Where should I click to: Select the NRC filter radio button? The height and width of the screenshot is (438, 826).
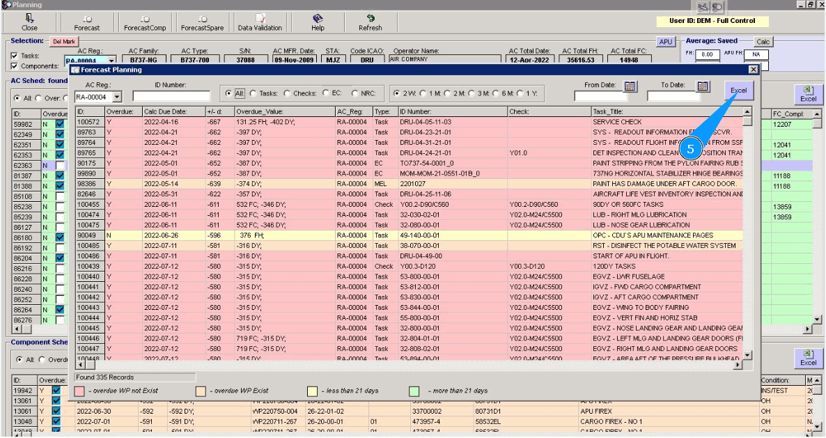pos(354,93)
